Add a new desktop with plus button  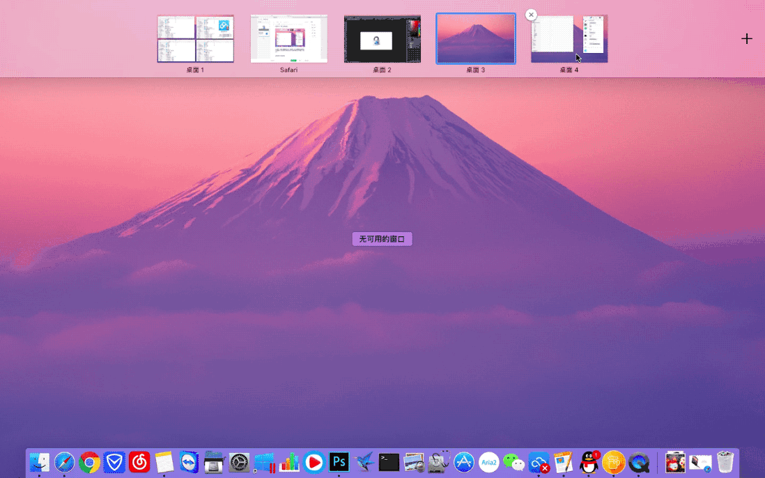point(746,39)
